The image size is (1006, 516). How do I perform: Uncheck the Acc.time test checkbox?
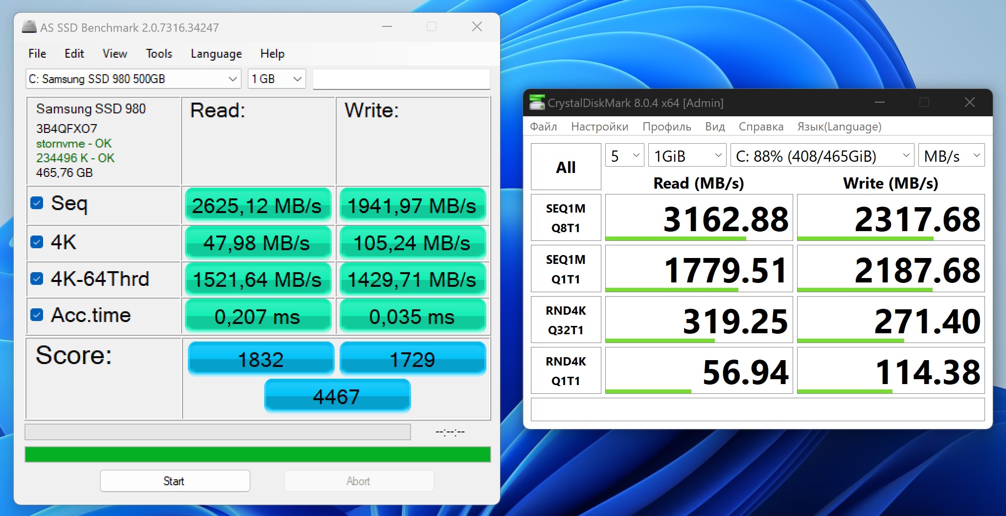[x=37, y=315]
